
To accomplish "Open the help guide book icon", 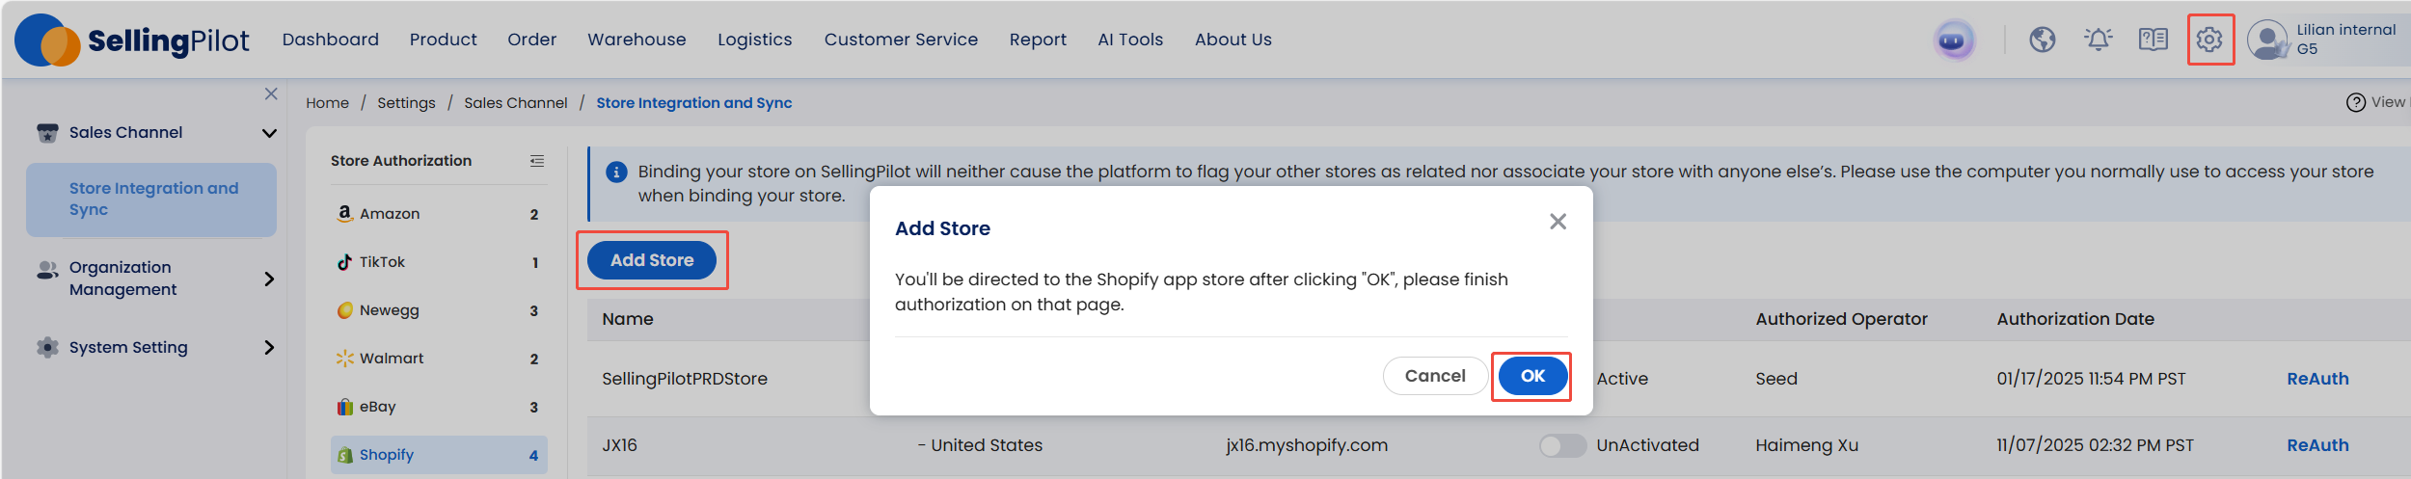I will click(x=2153, y=40).
